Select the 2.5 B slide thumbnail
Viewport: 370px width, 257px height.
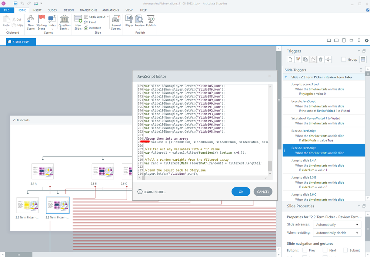(103, 171)
